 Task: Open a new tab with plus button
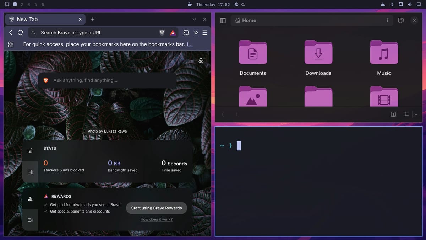click(92, 20)
